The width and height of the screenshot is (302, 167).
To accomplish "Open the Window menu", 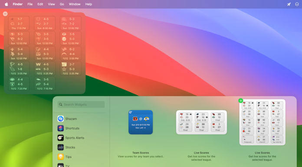I will [75, 4].
